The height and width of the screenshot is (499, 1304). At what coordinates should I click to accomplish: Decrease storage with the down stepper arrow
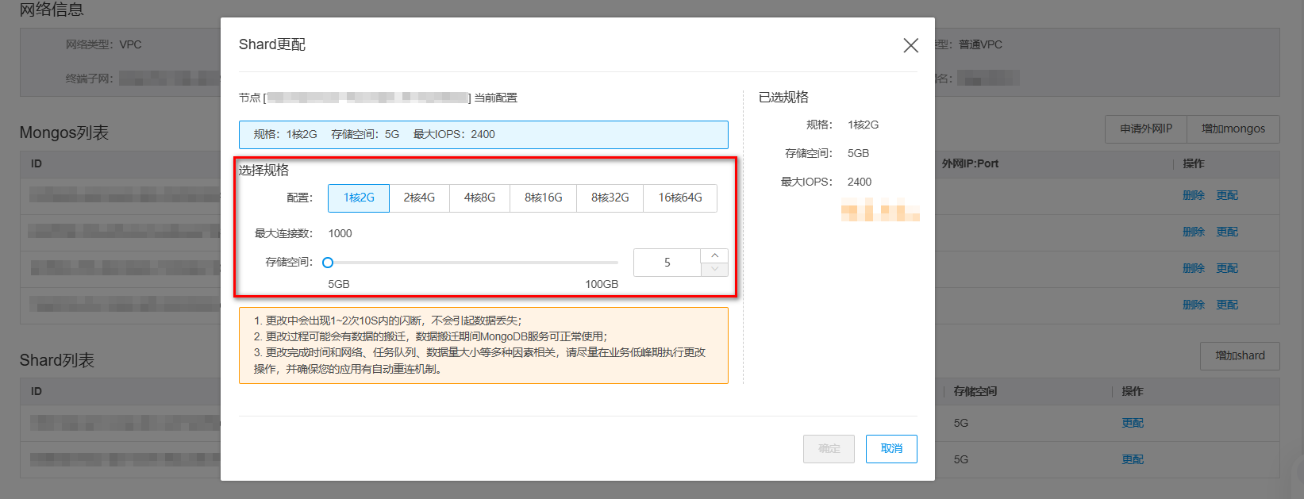click(x=714, y=270)
